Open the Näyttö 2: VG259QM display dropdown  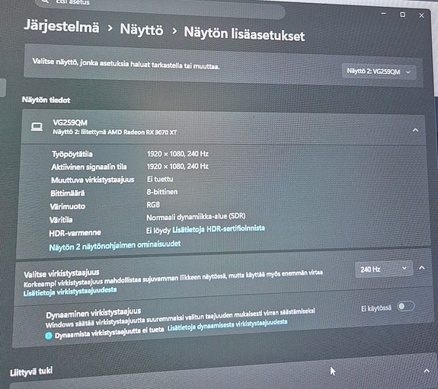[379, 72]
